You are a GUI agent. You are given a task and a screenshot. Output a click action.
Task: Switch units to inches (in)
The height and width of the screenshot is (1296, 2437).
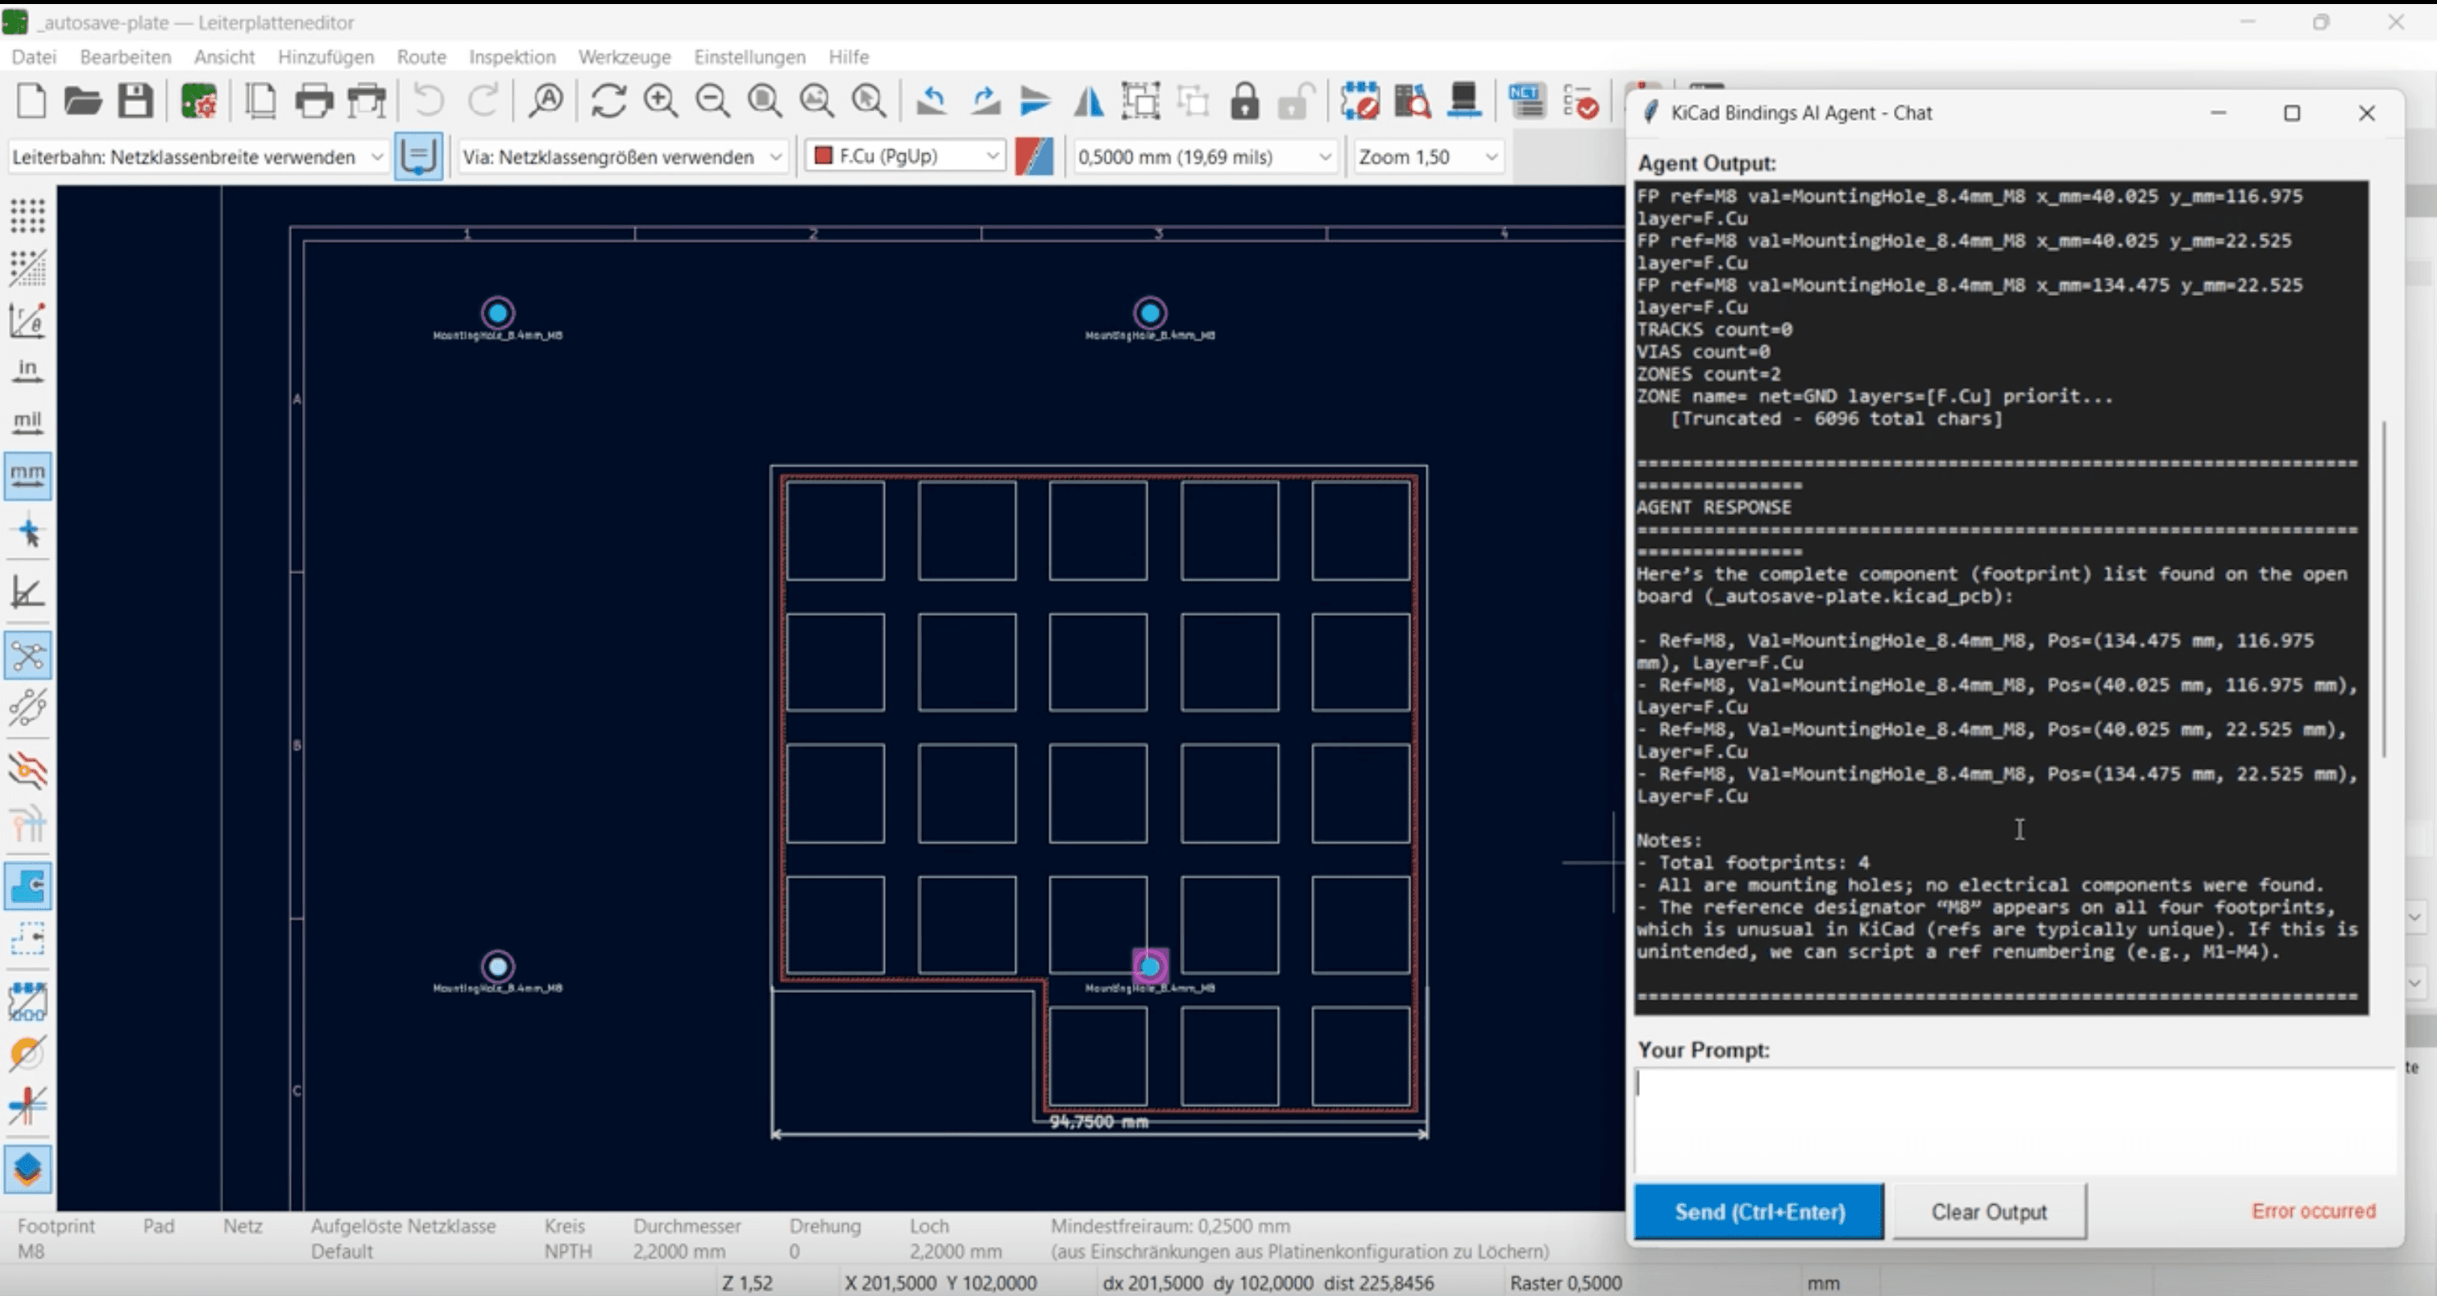click(x=27, y=370)
